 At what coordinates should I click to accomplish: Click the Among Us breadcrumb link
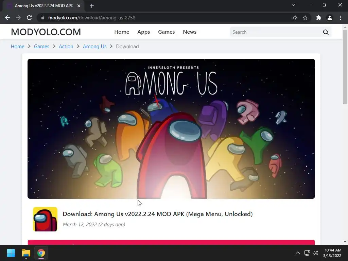click(x=94, y=46)
